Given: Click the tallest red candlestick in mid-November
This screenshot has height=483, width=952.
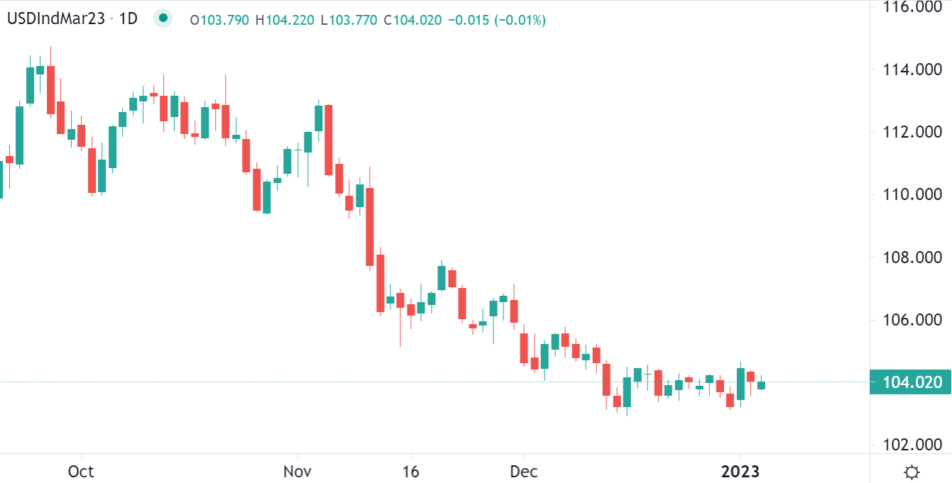Looking at the screenshot, I should point(368,227).
